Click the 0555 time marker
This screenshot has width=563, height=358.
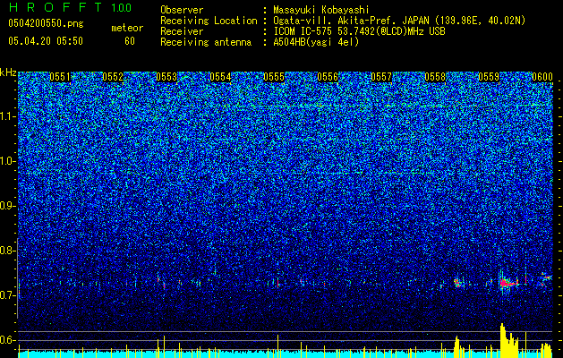click(274, 77)
